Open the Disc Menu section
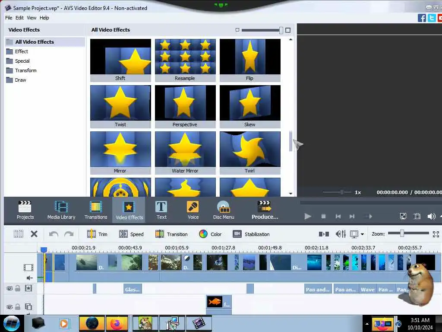Image resolution: width=442 pixels, height=332 pixels. [224, 210]
